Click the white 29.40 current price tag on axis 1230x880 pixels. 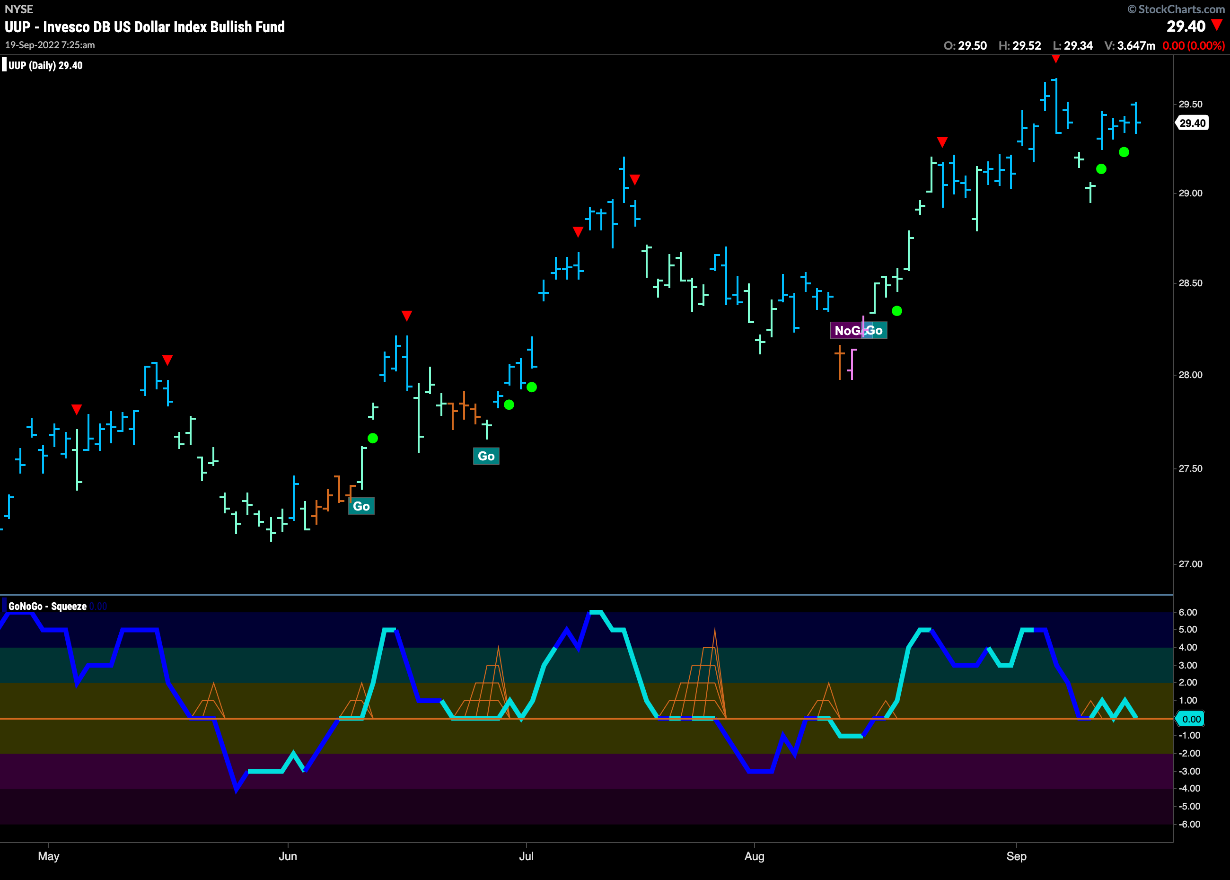[x=1192, y=123]
